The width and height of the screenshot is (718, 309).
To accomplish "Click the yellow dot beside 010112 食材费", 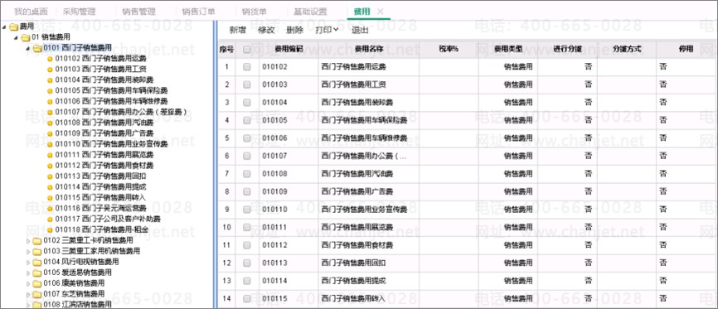I will 50,166.
